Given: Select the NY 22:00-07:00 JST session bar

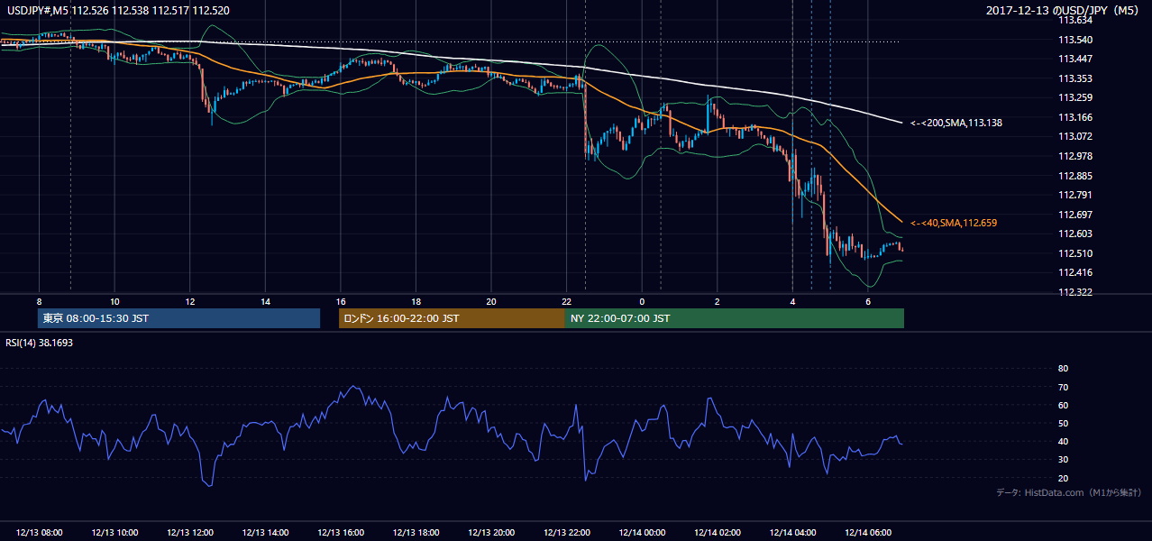Looking at the screenshot, I should pyautogui.click(x=735, y=318).
